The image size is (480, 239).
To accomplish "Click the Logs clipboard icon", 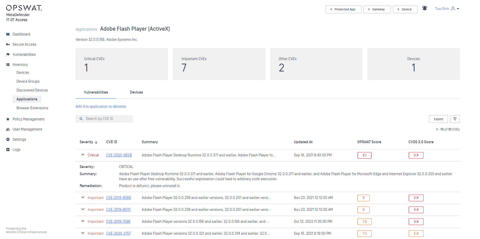I will [8, 150].
